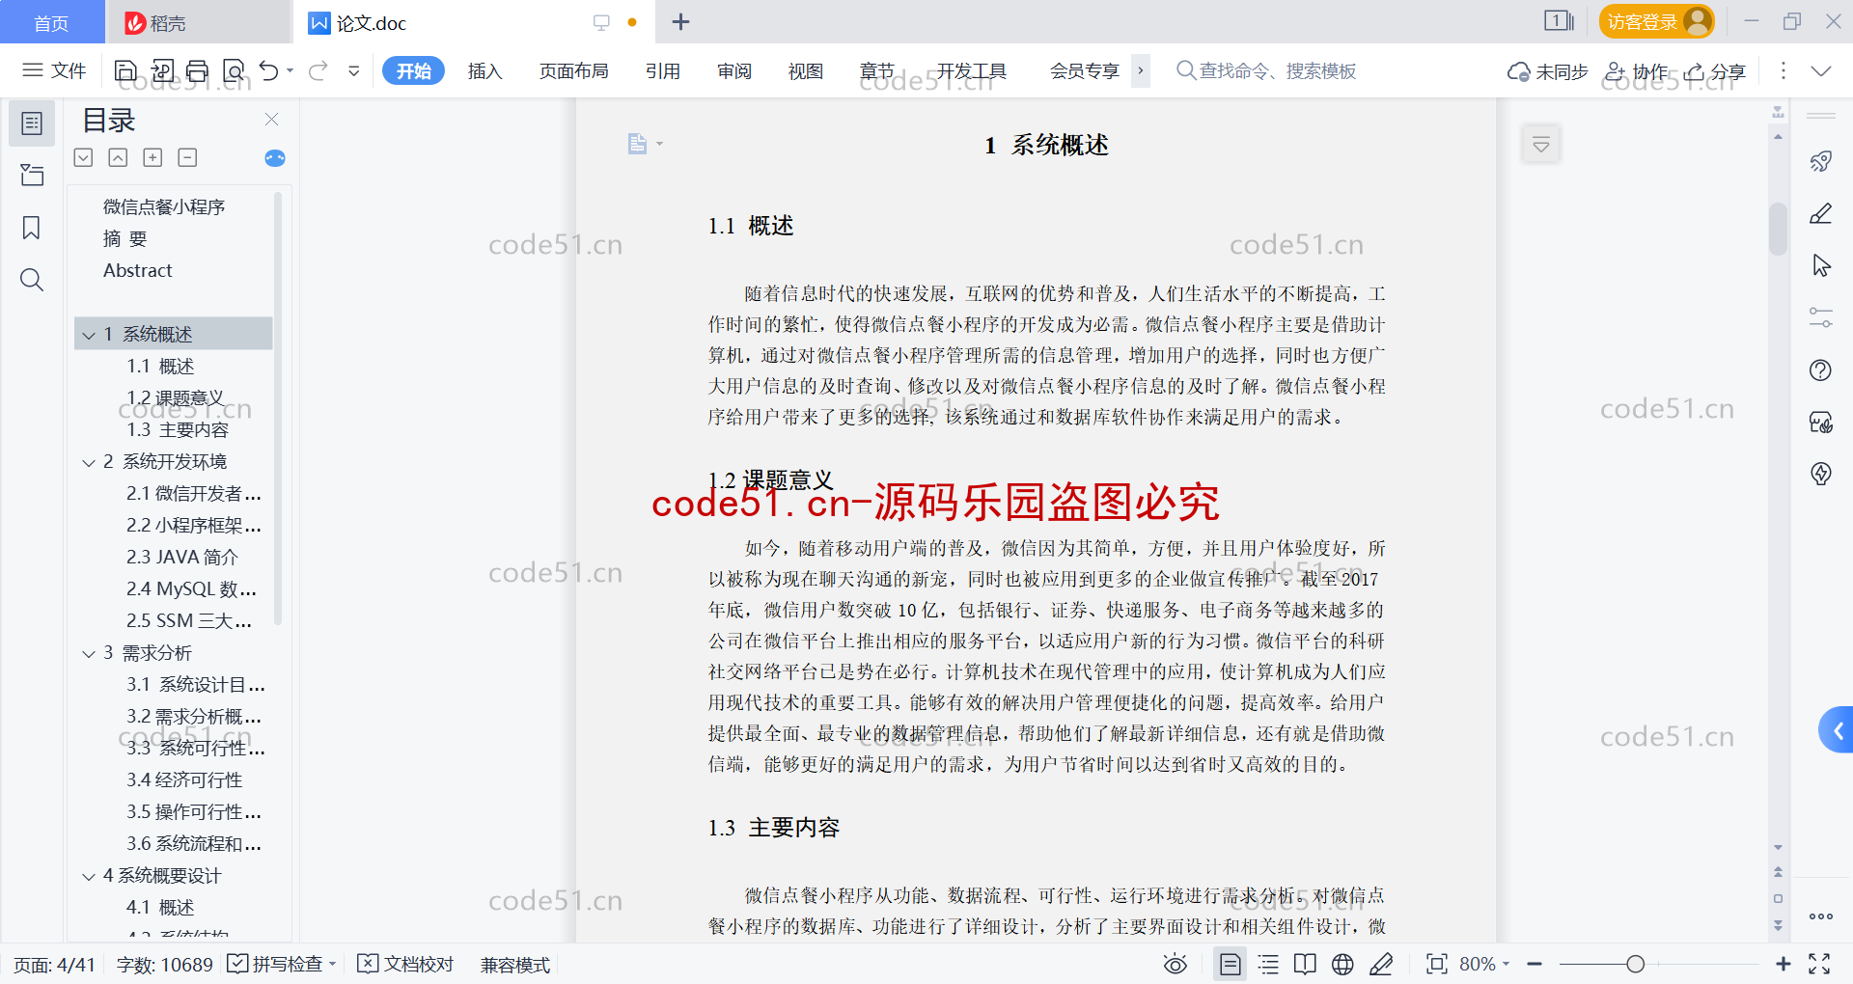1853x984 pixels.
Task: Collapse the '2 系统开发环境' outline node
Action: (x=89, y=462)
